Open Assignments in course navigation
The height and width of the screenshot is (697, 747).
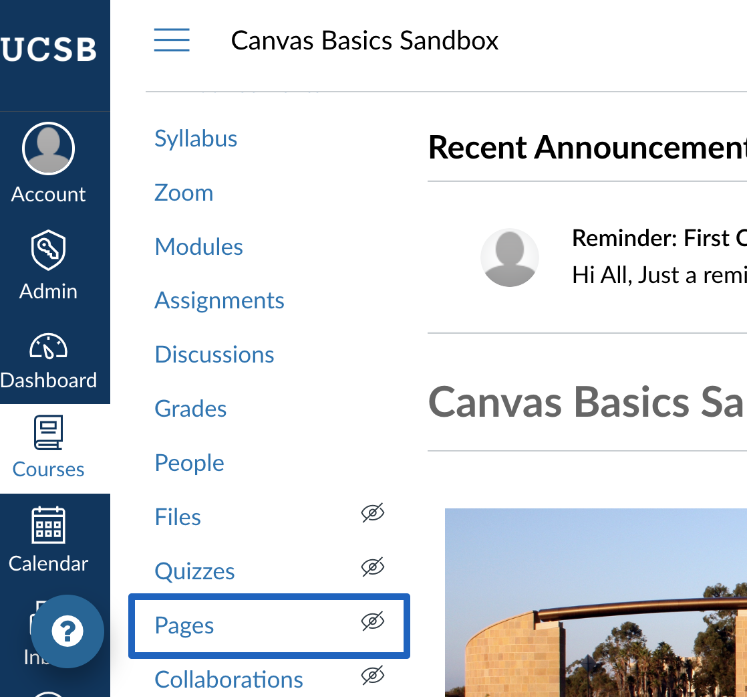pyautogui.click(x=219, y=301)
